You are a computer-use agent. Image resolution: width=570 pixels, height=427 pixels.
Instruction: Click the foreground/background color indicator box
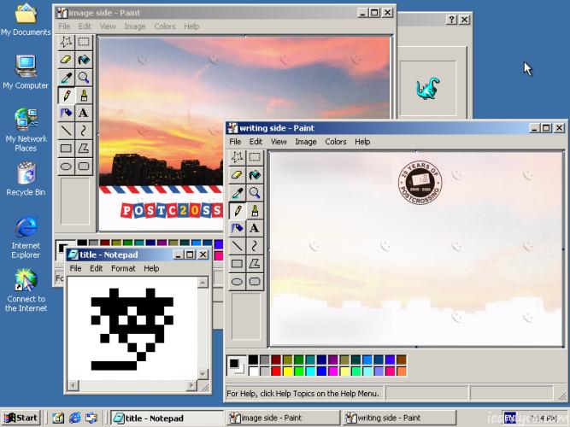(237, 366)
